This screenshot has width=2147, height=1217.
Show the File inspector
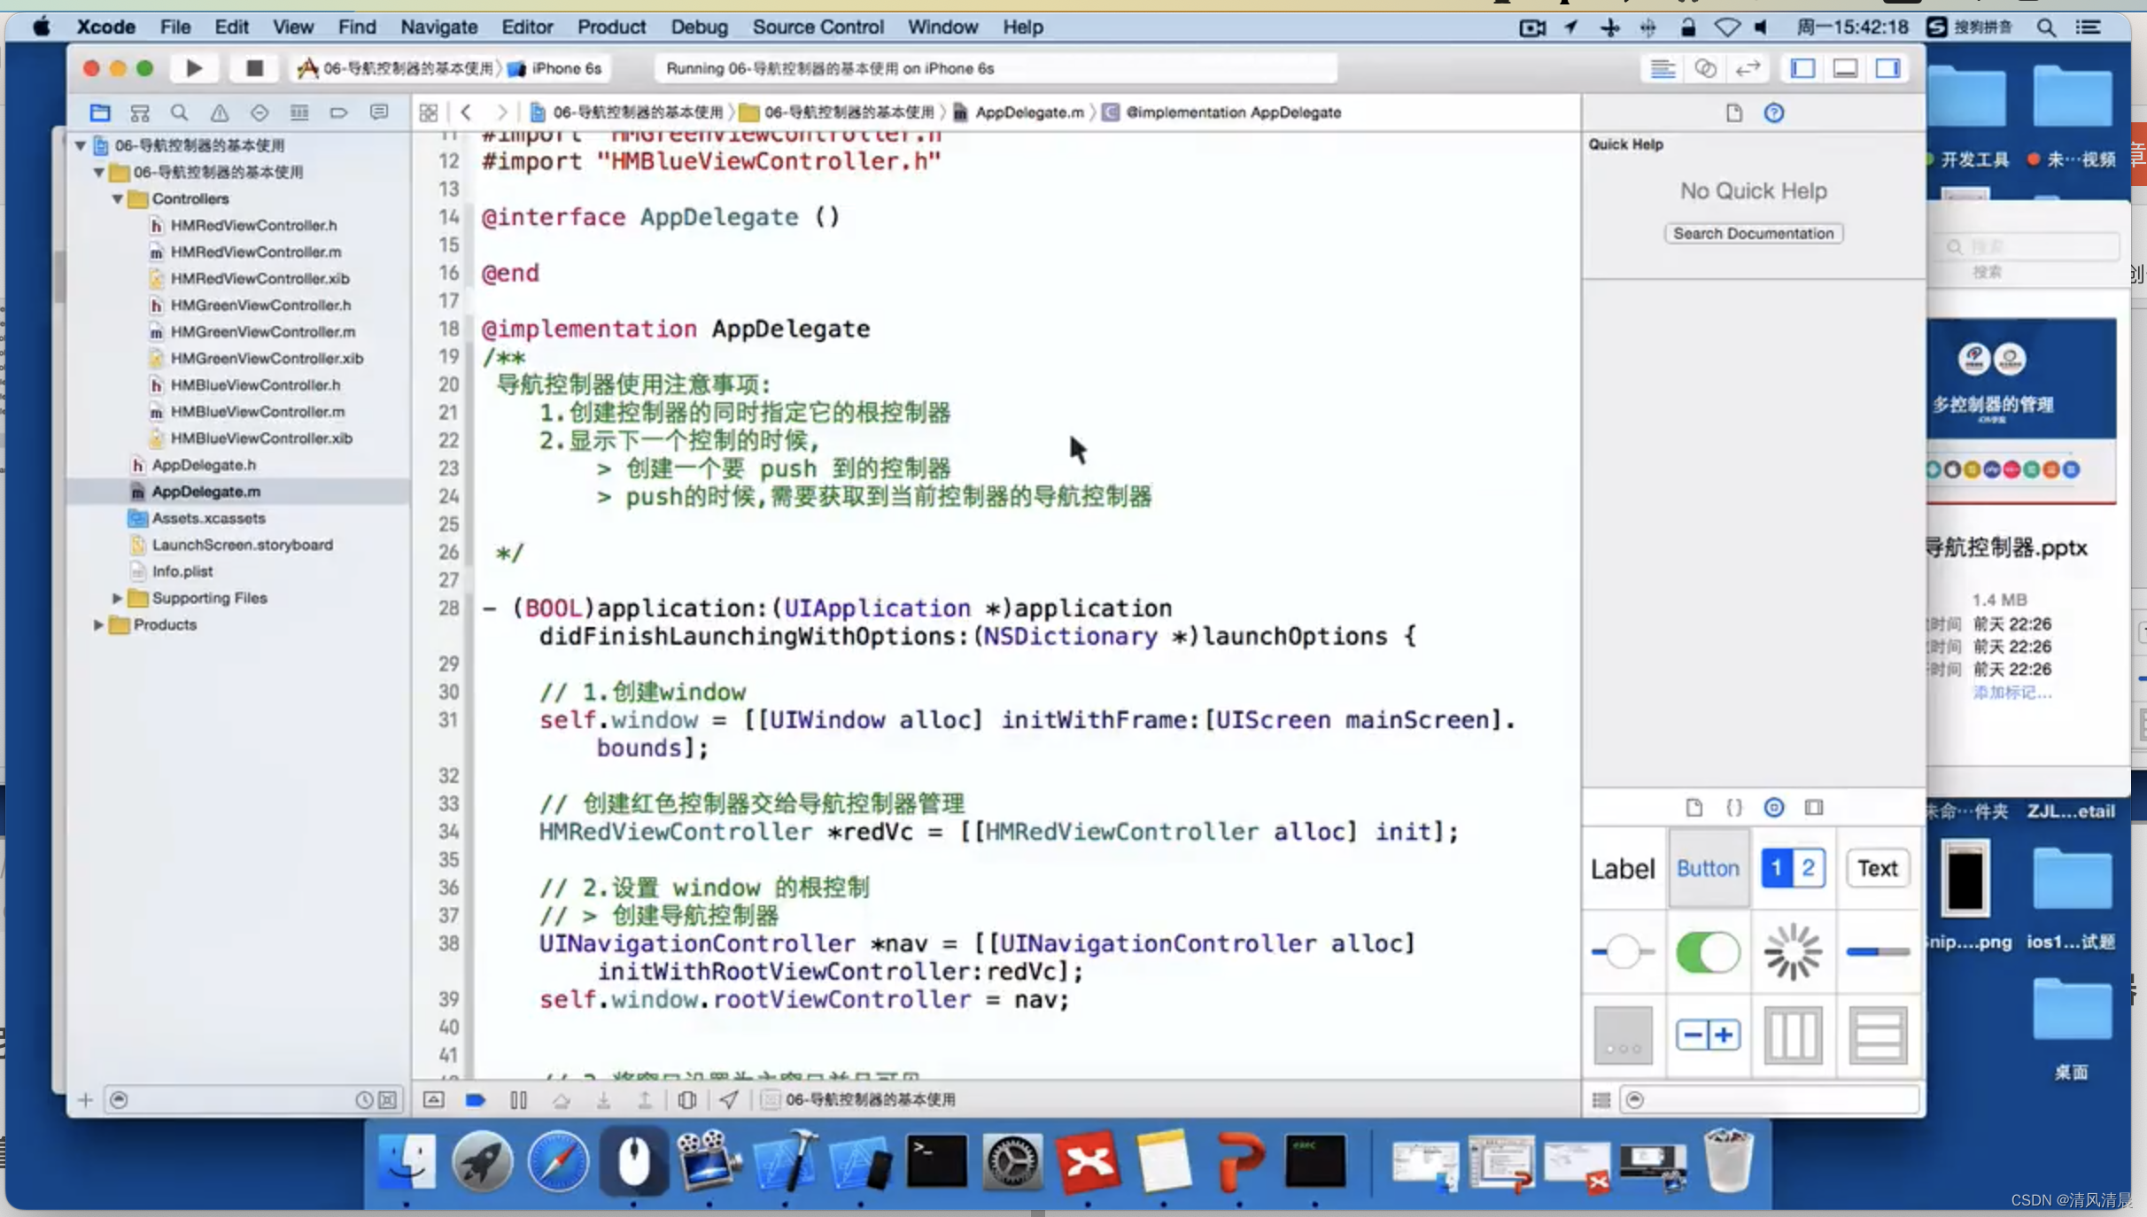(1733, 112)
